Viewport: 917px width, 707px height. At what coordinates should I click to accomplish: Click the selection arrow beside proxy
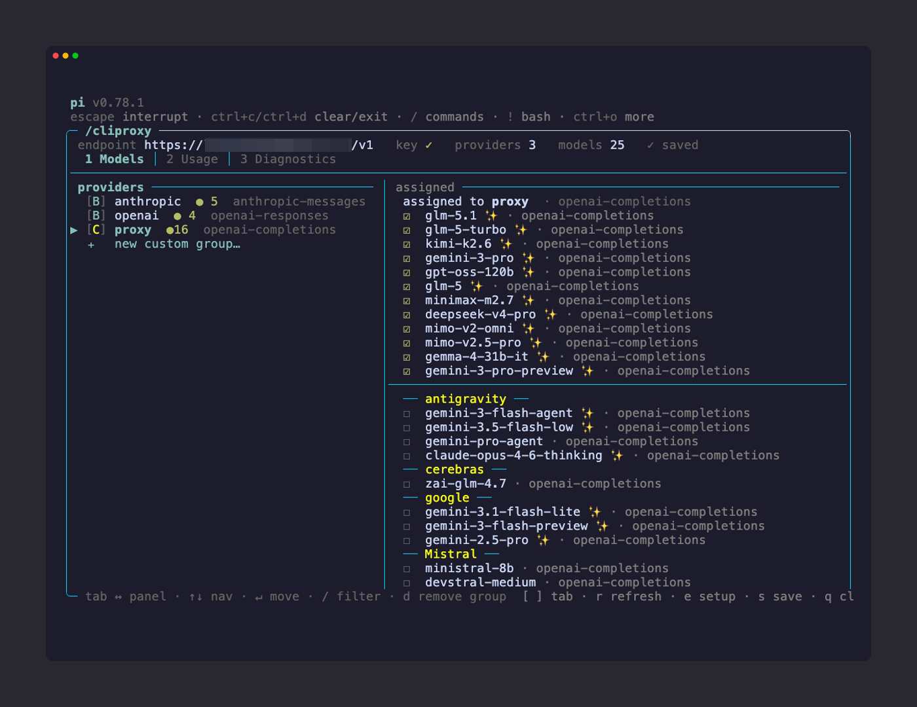point(74,230)
